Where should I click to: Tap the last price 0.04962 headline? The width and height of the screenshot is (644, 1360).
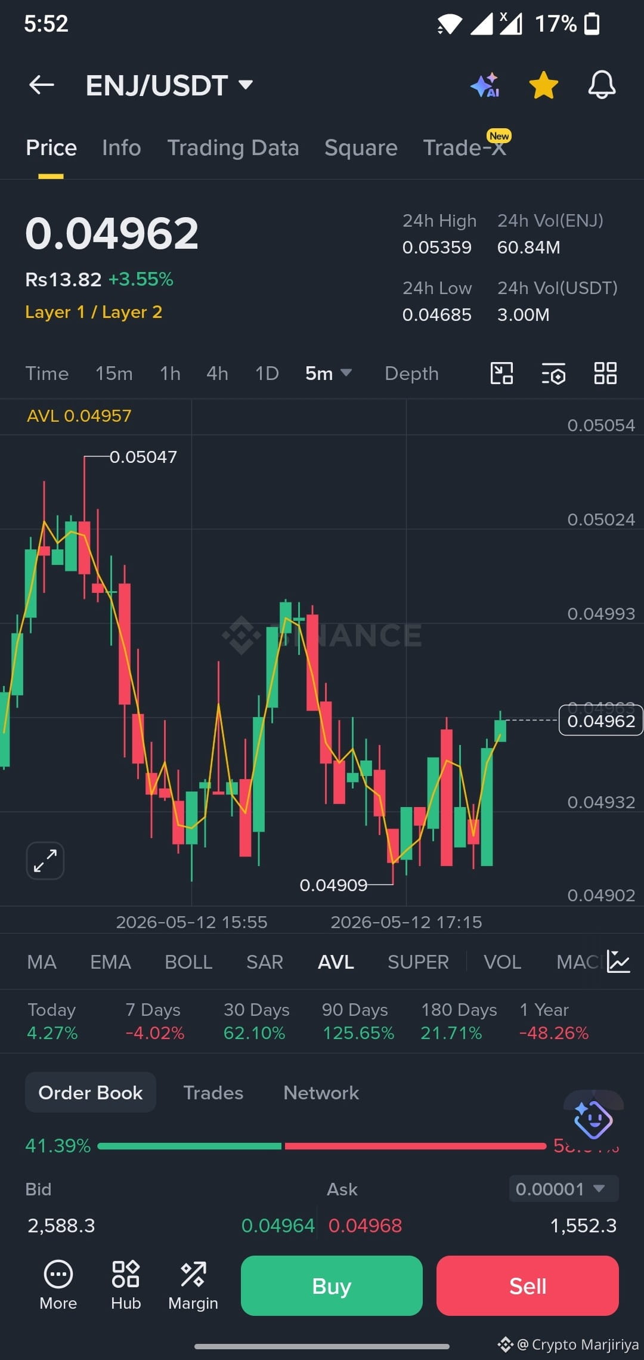[112, 233]
